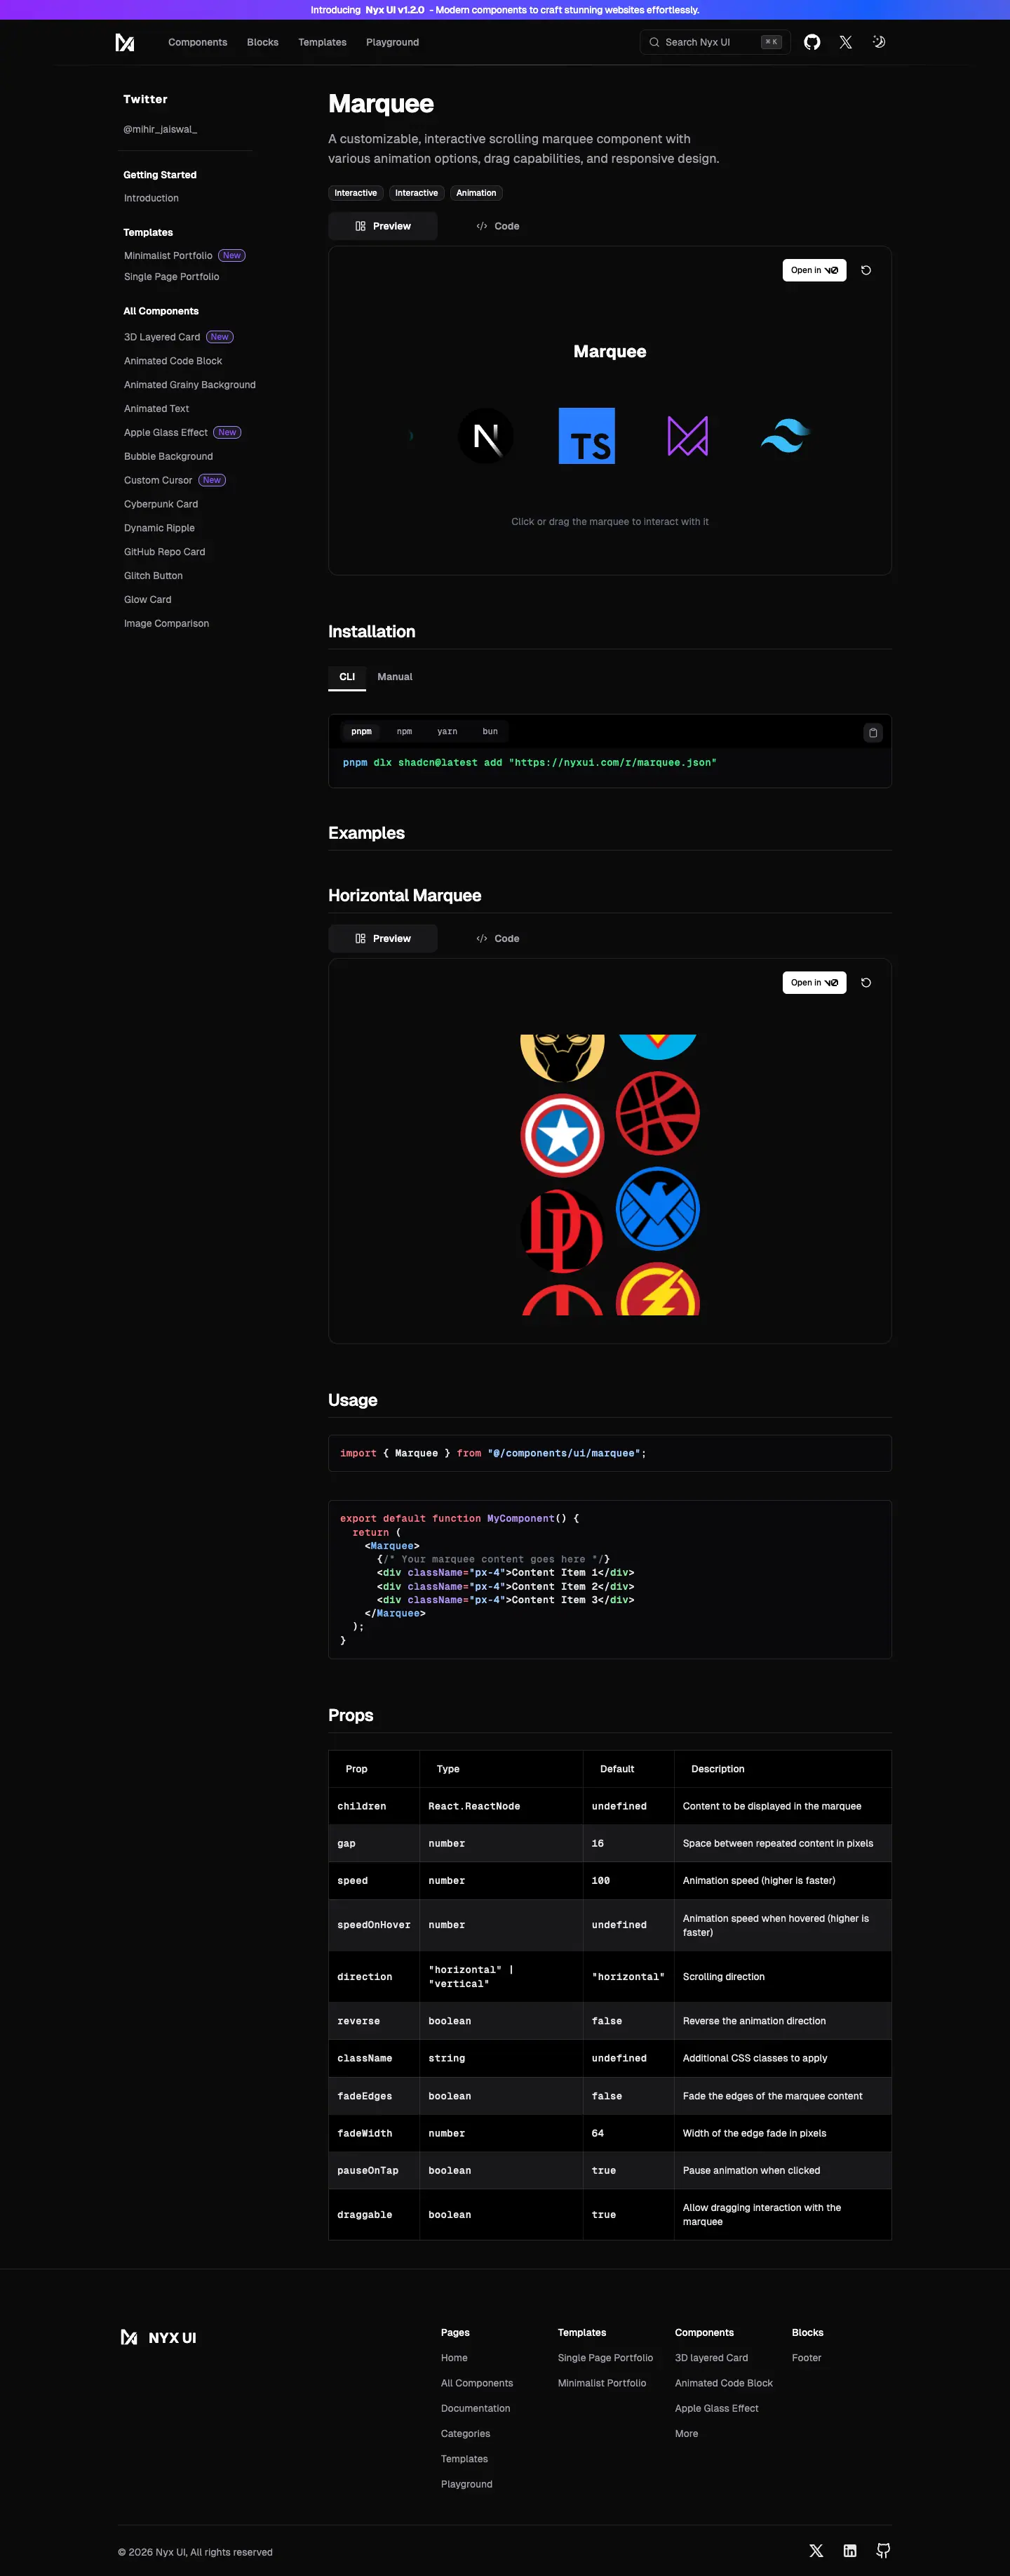Click the Doctor Strange red logo
1010x2576 pixels.
pyautogui.click(x=657, y=1113)
